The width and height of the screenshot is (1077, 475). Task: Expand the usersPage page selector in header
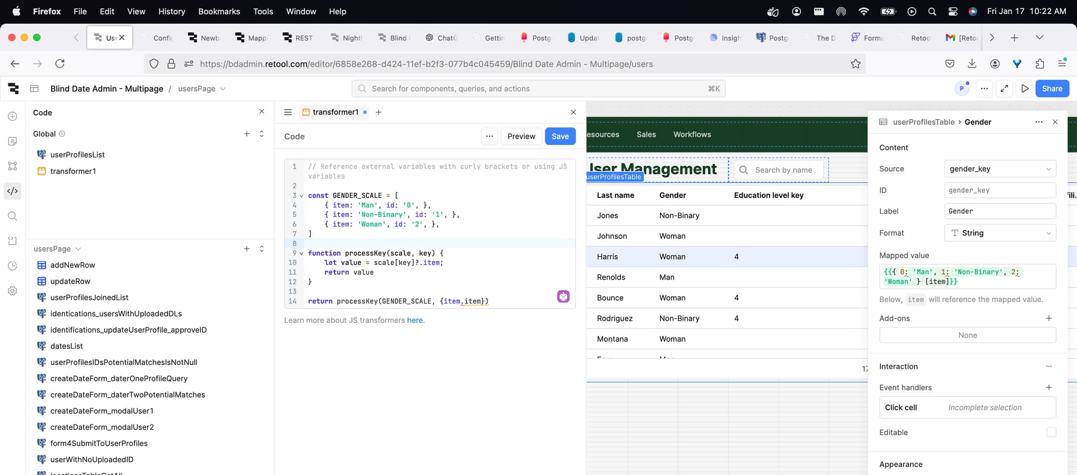coord(202,89)
